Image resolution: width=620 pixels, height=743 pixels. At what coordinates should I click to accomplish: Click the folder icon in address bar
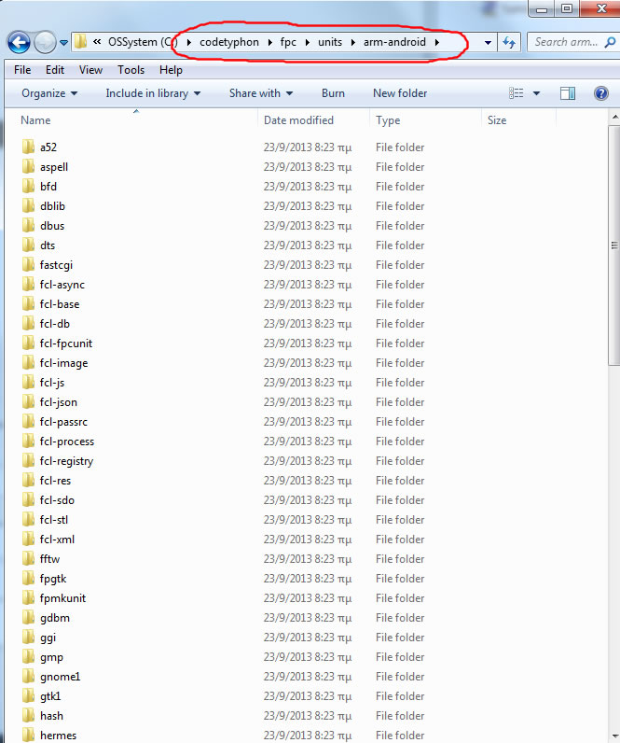point(81,42)
